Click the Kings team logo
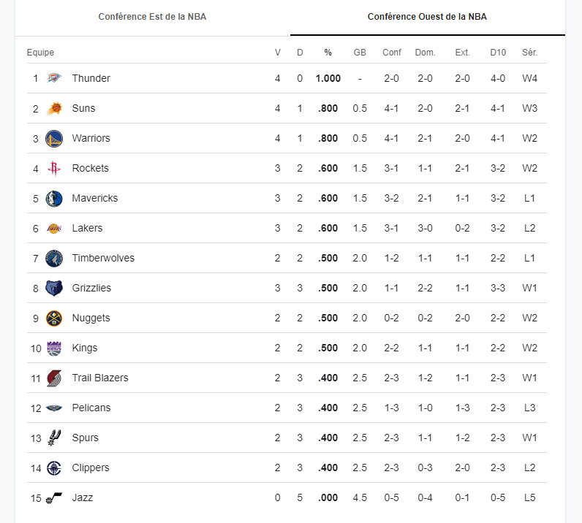 coord(54,348)
